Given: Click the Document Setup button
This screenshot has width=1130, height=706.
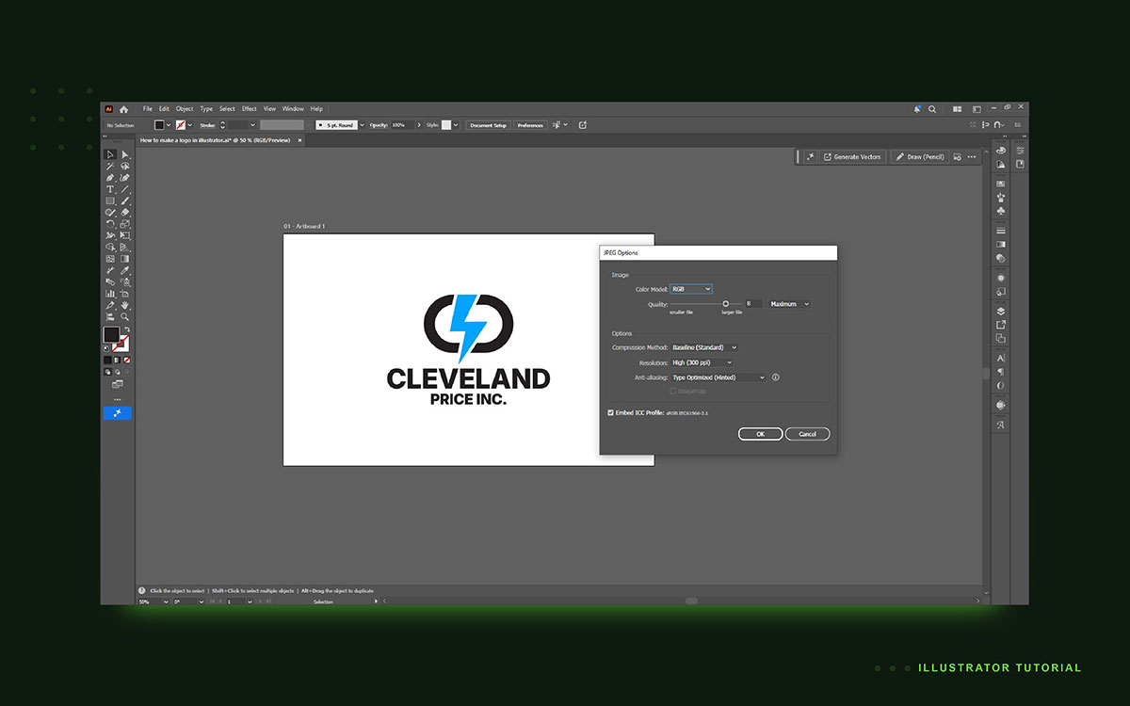Looking at the screenshot, I should (489, 125).
